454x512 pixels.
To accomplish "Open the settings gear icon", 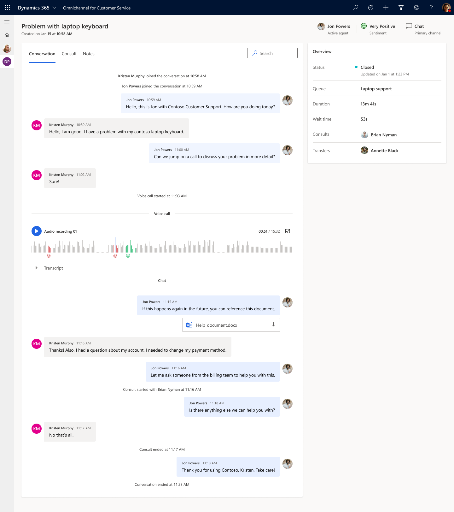I will click(x=416, y=8).
